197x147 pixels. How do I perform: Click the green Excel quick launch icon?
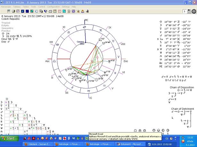[x=87, y=138]
